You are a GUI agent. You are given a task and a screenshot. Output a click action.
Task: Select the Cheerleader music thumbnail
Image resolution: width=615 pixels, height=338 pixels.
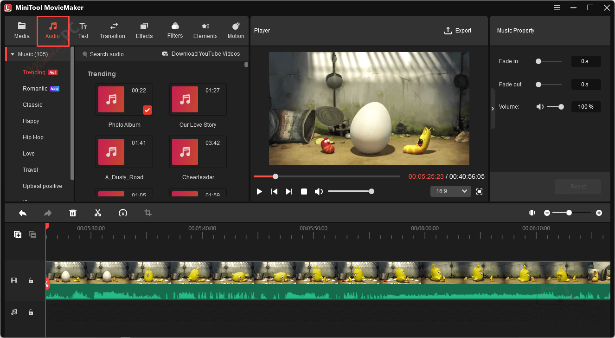click(x=185, y=152)
